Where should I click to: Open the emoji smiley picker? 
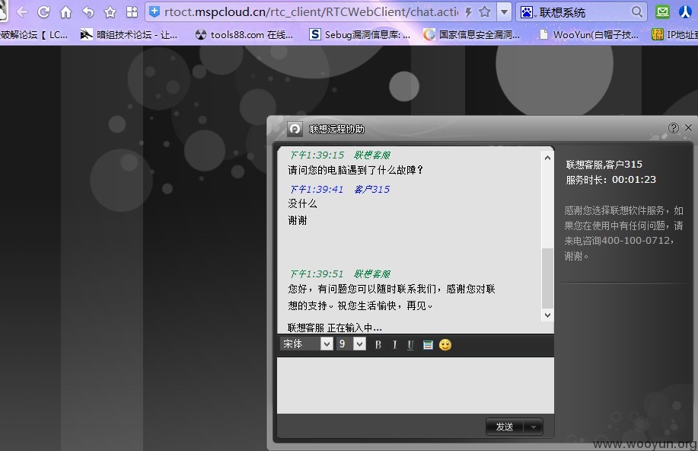pyautogui.click(x=445, y=344)
